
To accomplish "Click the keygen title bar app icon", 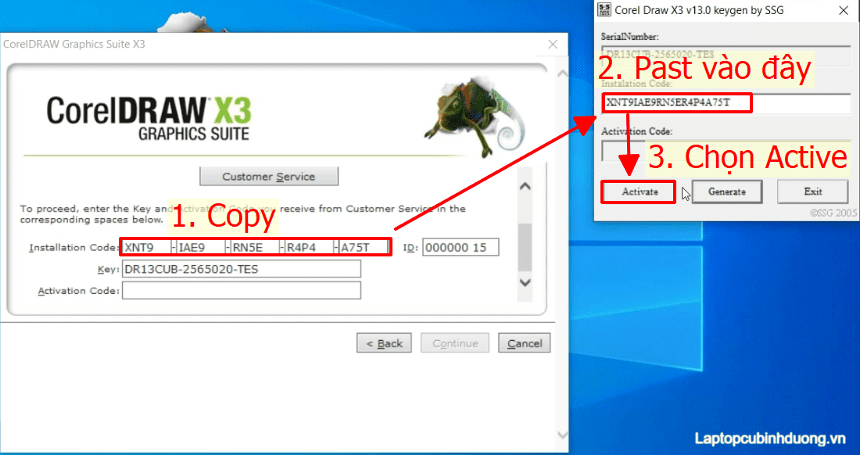I will (604, 9).
